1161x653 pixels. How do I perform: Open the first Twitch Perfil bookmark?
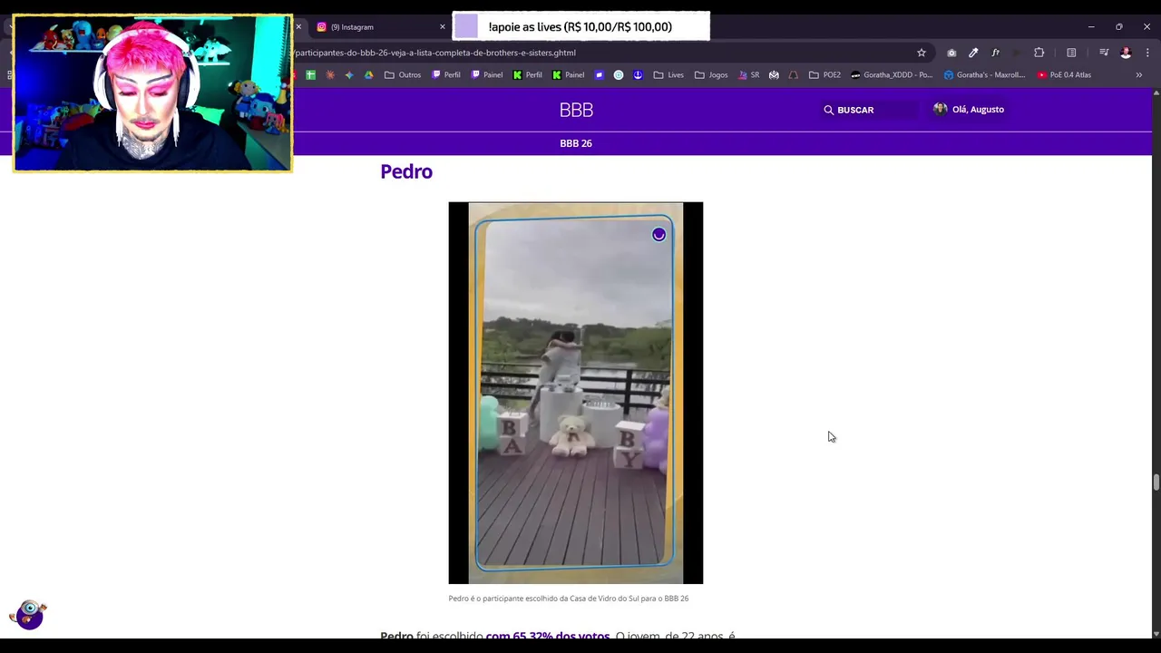coord(446,75)
